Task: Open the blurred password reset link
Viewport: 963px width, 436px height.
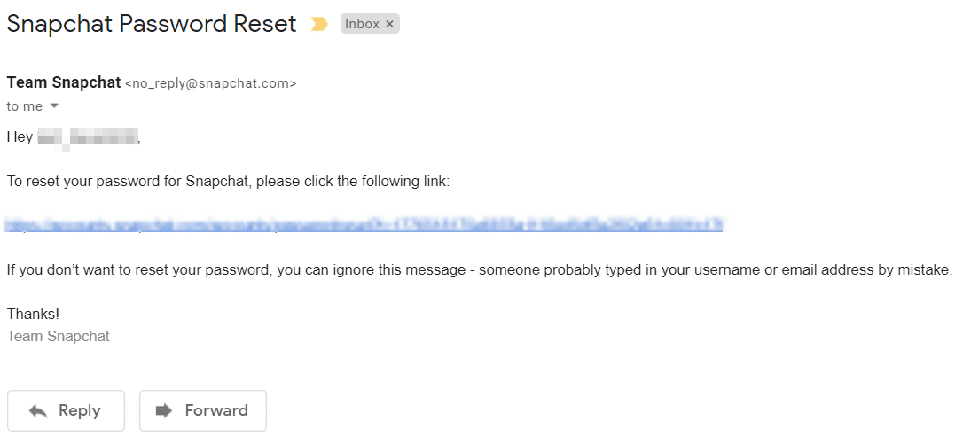Action: click(364, 226)
